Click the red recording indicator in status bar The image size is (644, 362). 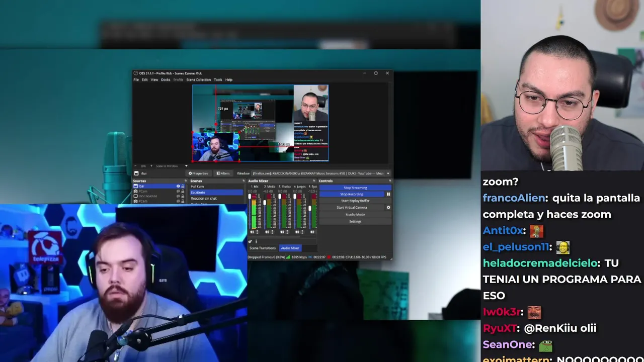[x=329, y=257]
